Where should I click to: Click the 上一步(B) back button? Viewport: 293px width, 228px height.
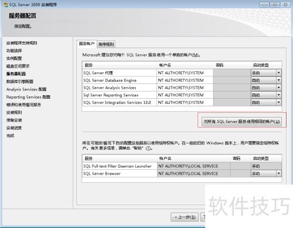185,217
